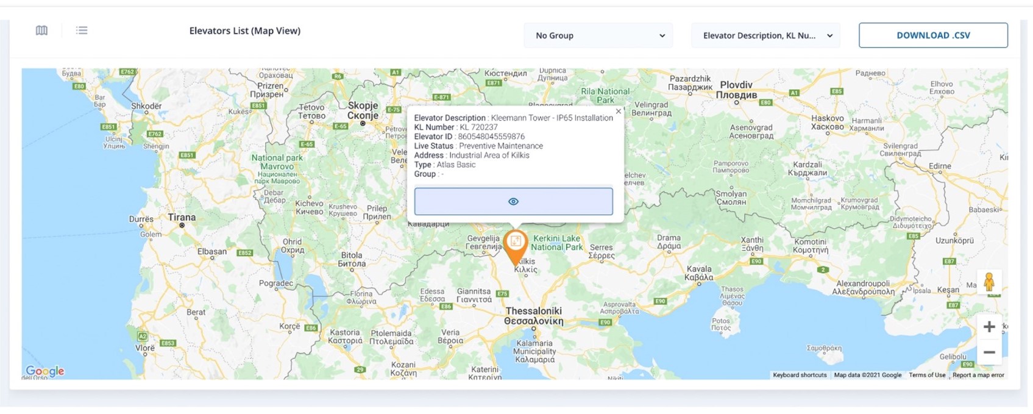Screen dimensions: 1033x414
Task: Click the DOWNLOAD .CSV button
Action: tap(933, 35)
